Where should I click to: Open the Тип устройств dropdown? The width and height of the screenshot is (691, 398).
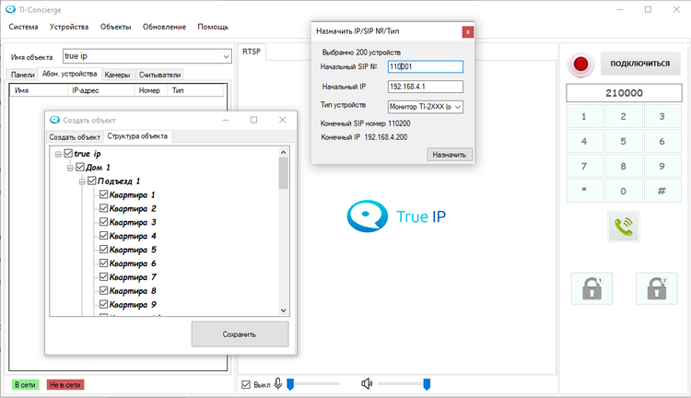point(426,107)
